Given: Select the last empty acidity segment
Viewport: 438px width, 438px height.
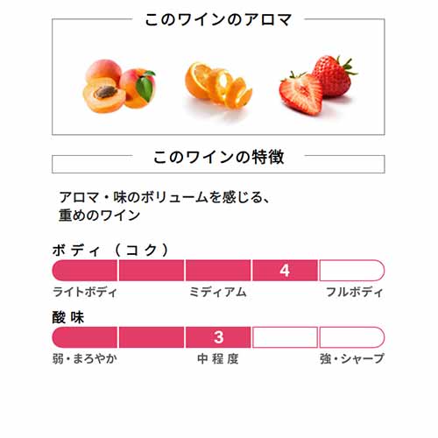Looking at the screenshot, I should point(352,337).
